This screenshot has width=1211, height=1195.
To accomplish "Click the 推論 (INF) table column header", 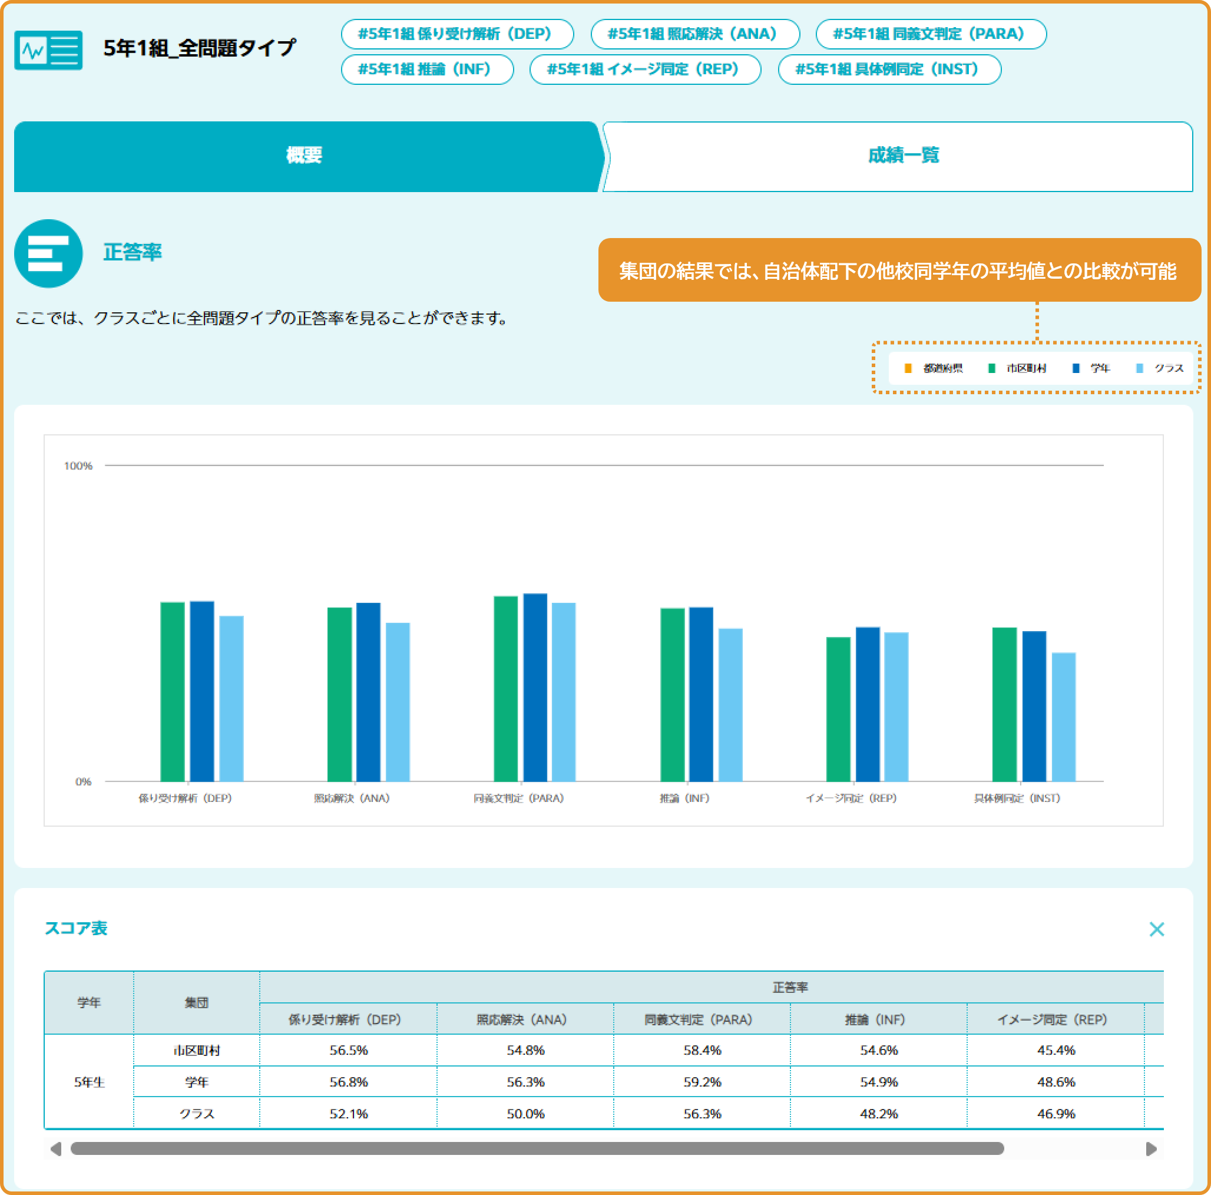I will 878,1019.
